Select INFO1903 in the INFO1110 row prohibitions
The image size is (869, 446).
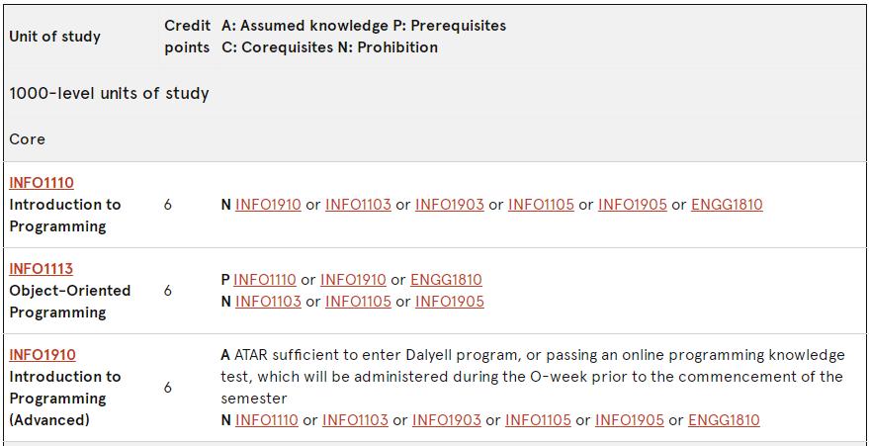pyautogui.click(x=450, y=205)
